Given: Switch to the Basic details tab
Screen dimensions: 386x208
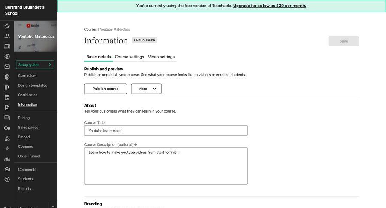Looking at the screenshot, I should click(99, 57).
